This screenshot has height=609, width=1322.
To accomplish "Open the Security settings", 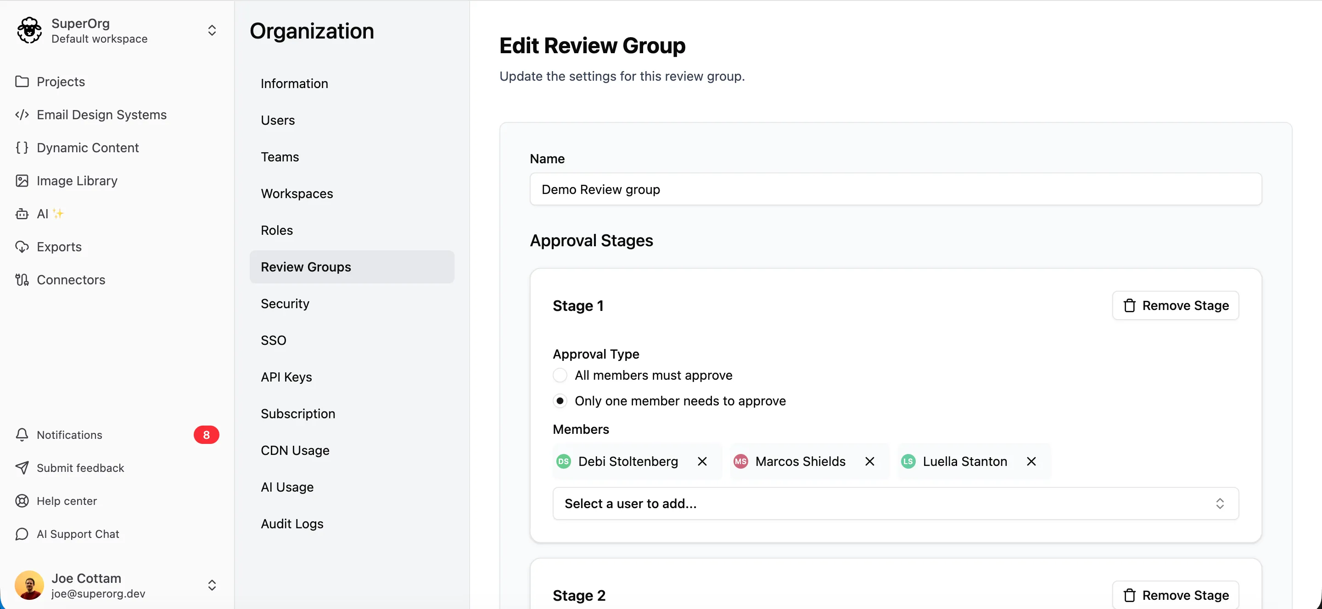I will [285, 304].
